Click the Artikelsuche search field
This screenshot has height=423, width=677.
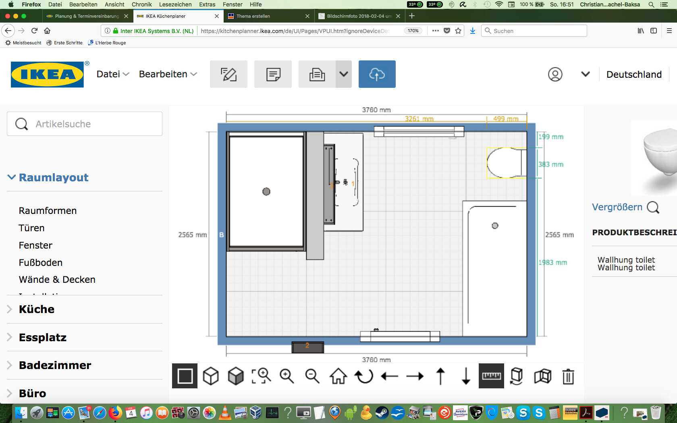tap(85, 124)
